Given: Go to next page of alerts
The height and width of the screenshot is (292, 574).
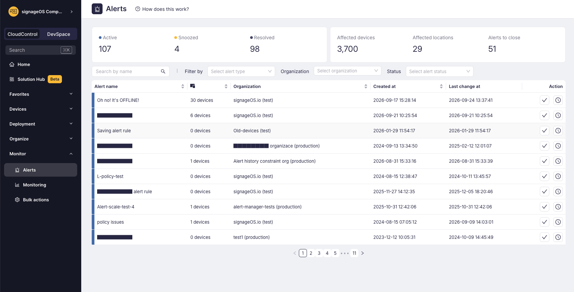Looking at the screenshot, I should 362,253.
